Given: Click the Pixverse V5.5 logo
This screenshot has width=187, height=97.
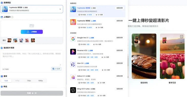Looking at the screenshot, I should pyautogui.click(x=73, y=52).
